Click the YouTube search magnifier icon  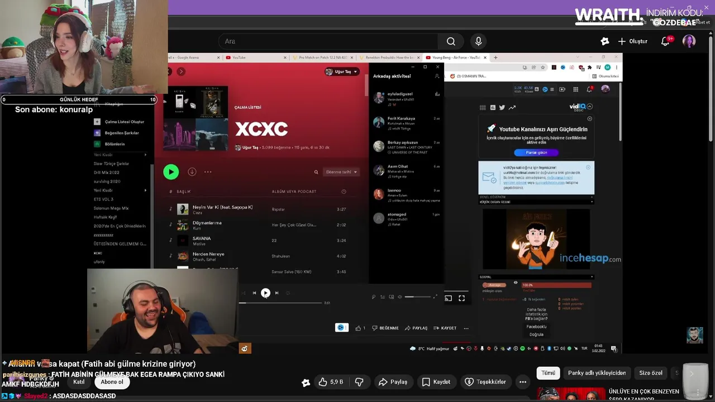451,41
